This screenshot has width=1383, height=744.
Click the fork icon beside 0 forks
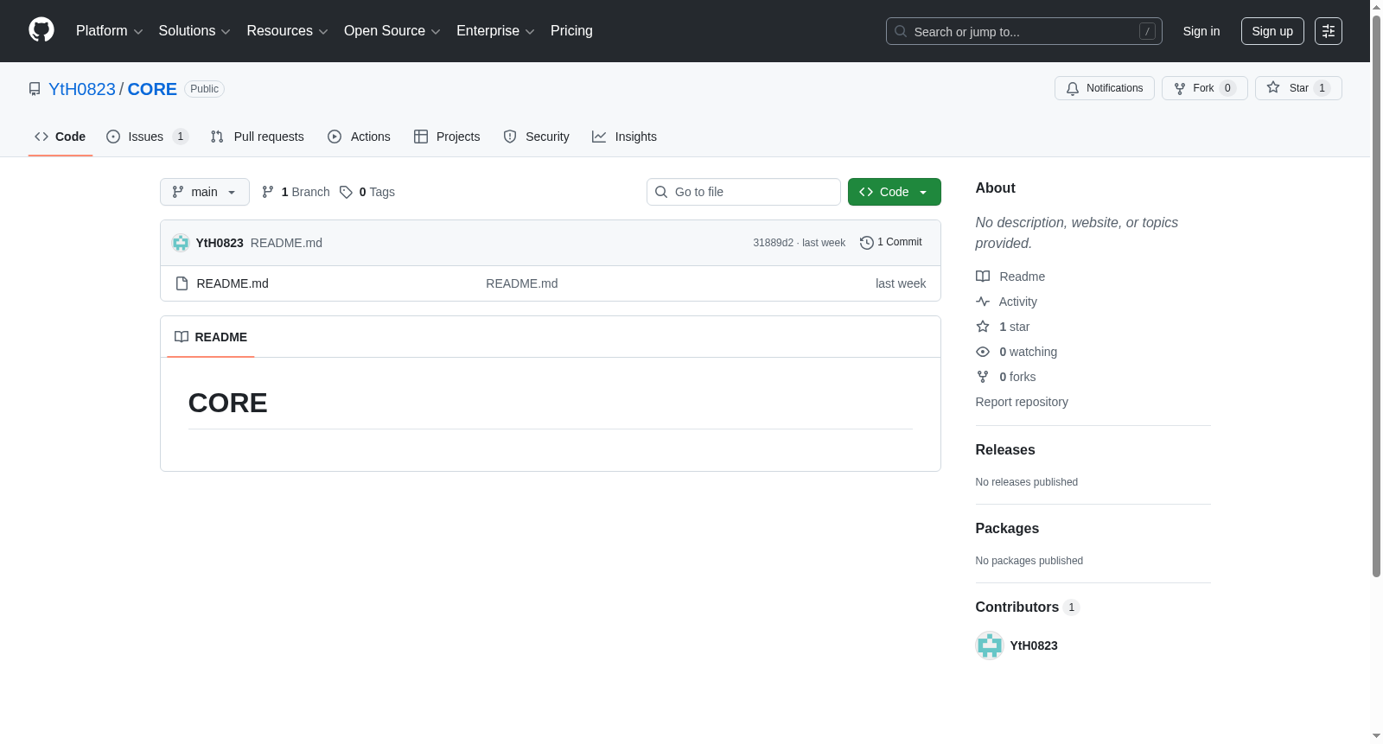983,377
